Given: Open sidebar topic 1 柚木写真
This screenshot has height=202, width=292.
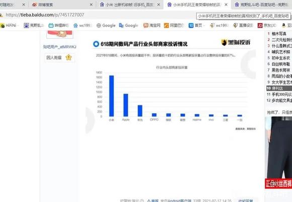Looking at the screenshot, I should point(279,34).
